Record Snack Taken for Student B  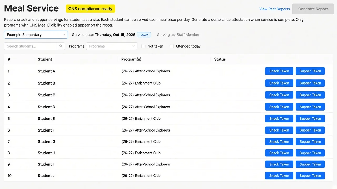pos(279,83)
